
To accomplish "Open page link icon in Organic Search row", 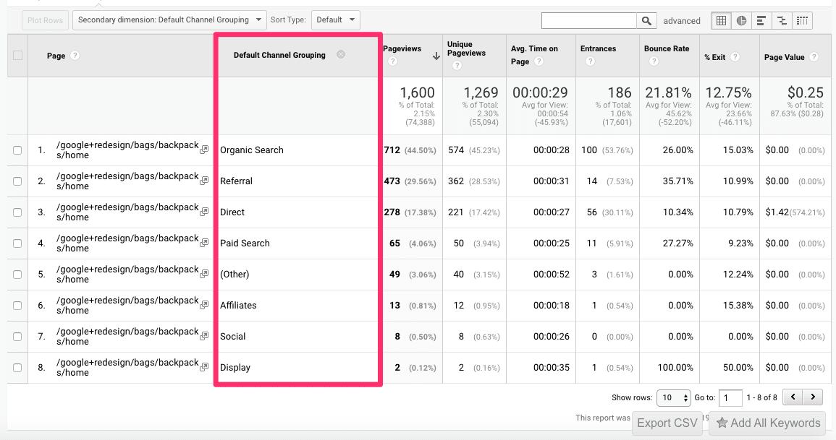I will [x=203, y=150].
